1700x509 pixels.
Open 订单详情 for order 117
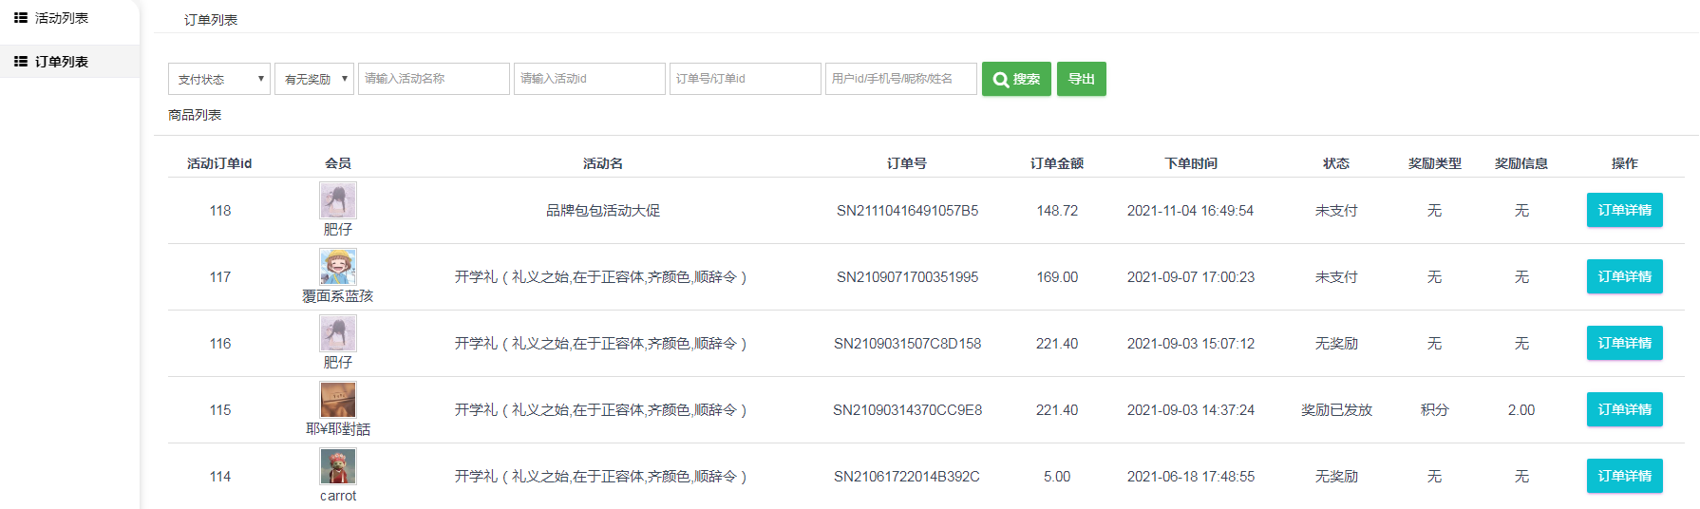click(x=1624, y=276)
